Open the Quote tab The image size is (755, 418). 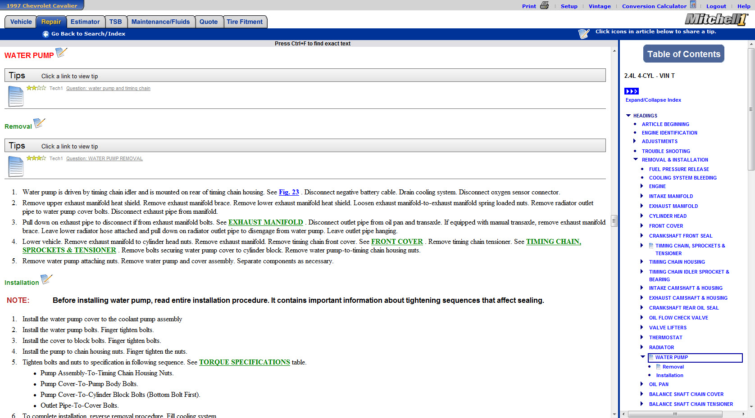[209, 22]
